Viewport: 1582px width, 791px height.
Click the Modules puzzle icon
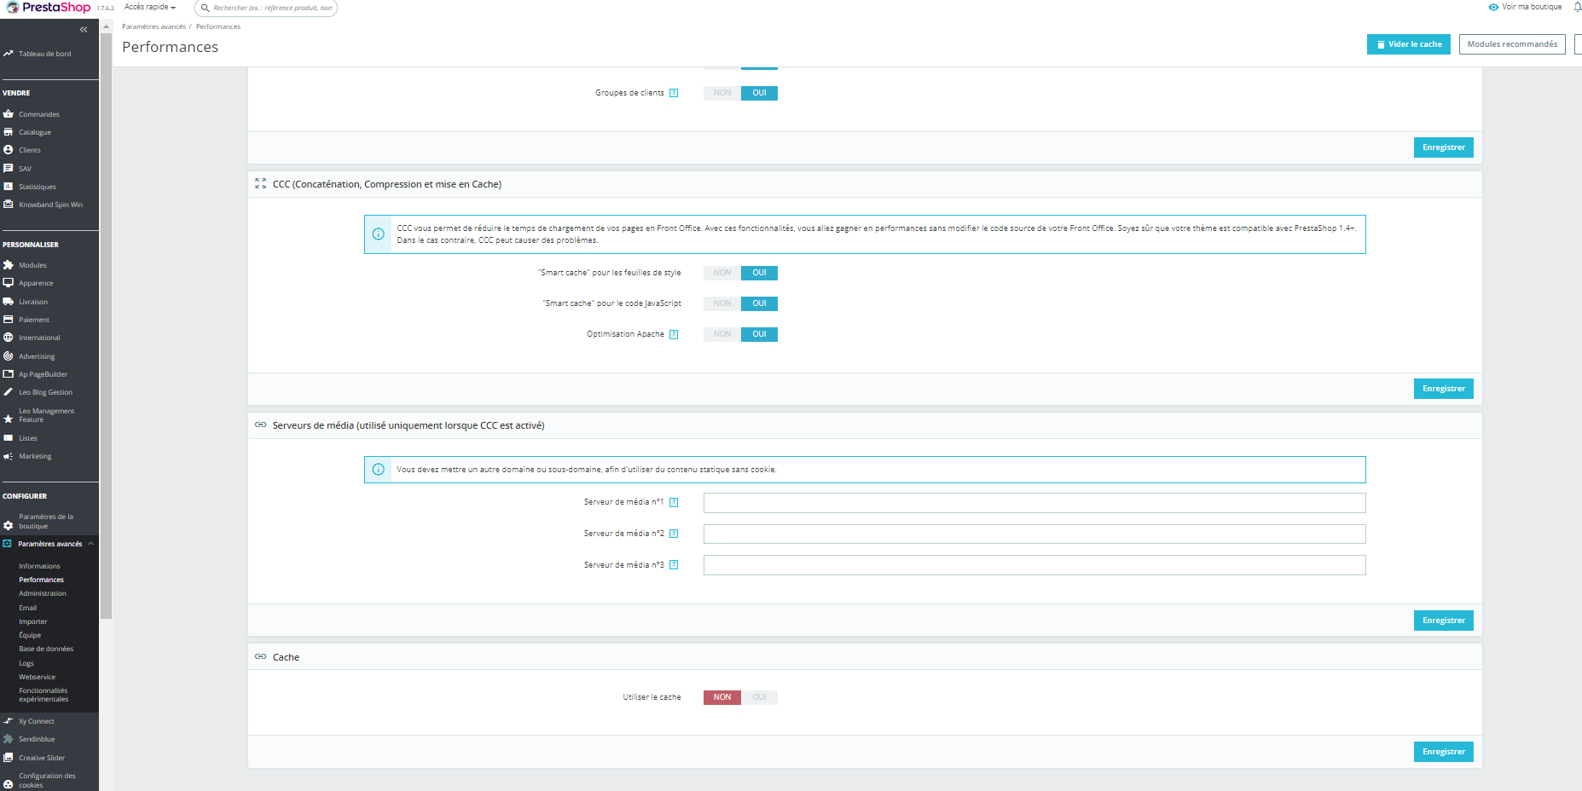click(9, 265)
